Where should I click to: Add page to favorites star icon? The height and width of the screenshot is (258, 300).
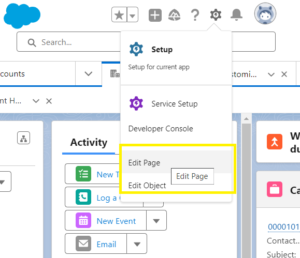119,14
